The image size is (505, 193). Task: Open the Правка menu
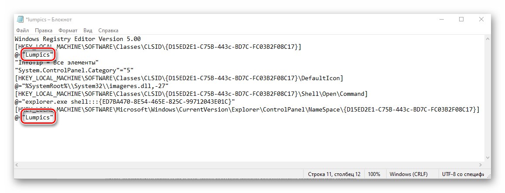pyautogui.click(x=44, y=31)
